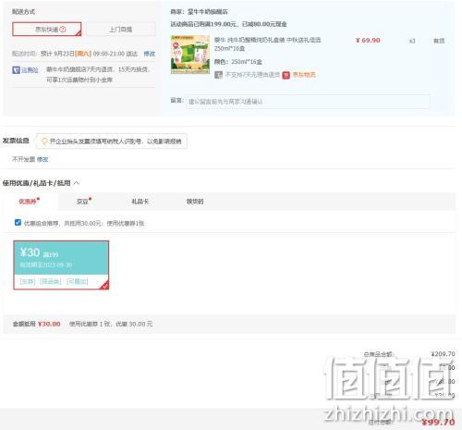
Task: Select the 京东快递 delivery option
Action: (47, 29)
